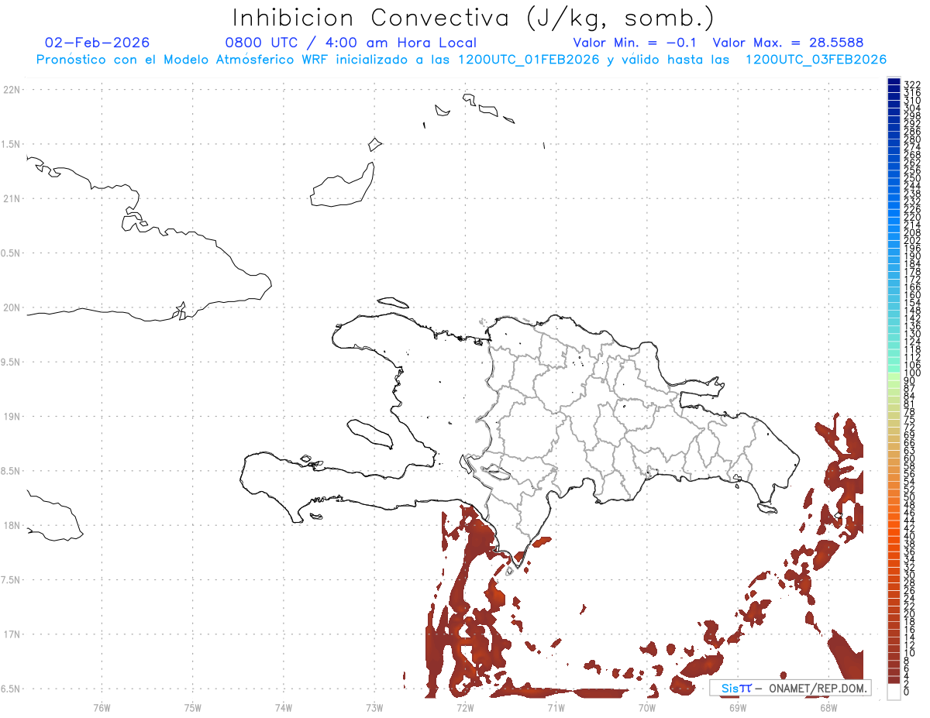Click the "Valor Max. = 28.5588" readout
This screenshot has height=718, width=930.
[787, 43]
